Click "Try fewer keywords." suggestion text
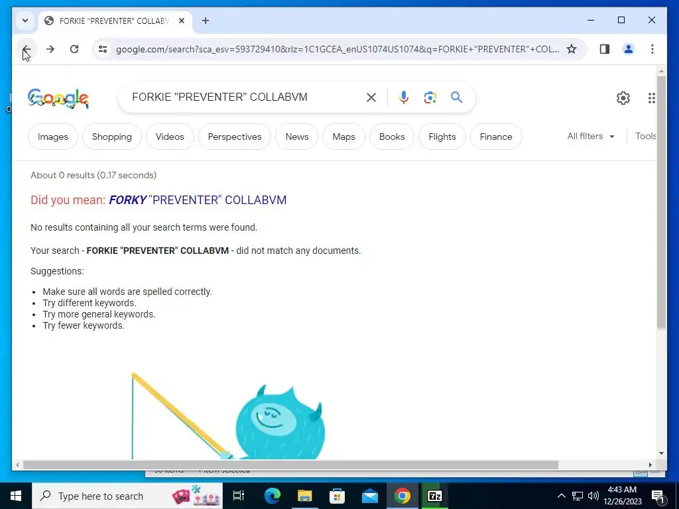Screen dimensions: 679x509 [84, 325]
